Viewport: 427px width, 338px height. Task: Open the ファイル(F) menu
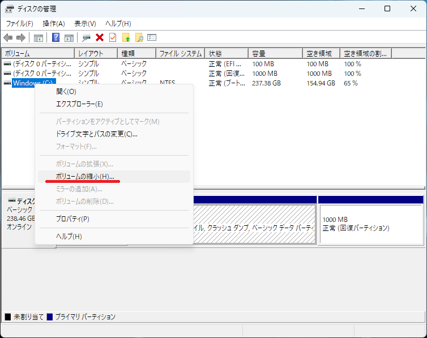(x=19, y=24)
